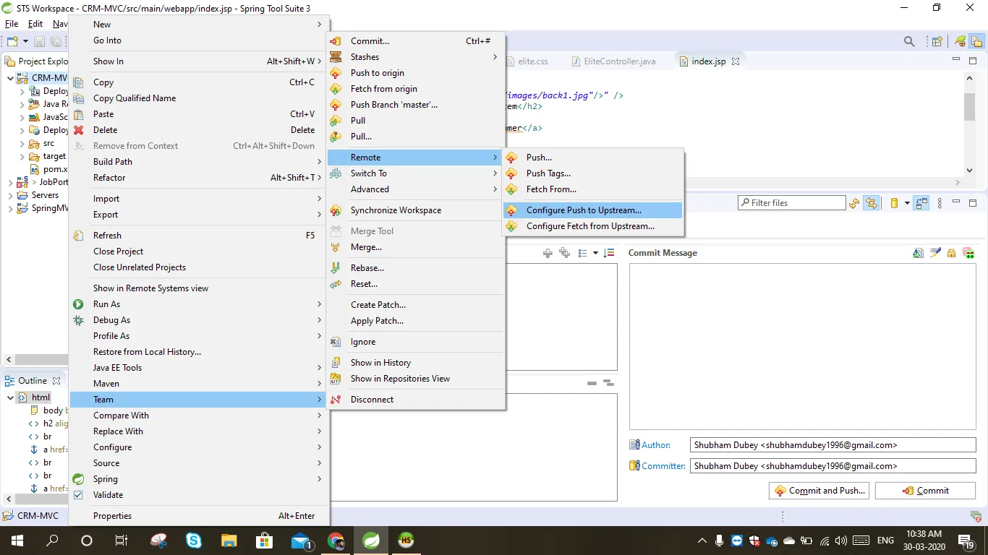Click the Synchronize Workspace icon

click(x=336, y=210)
